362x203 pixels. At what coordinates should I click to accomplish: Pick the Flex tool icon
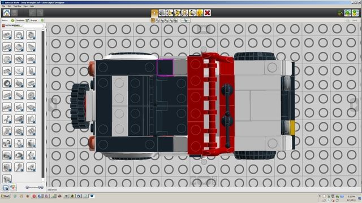click(184, 13)
